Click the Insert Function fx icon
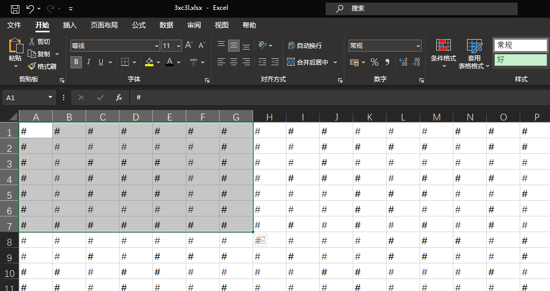 tap(119, 98)
